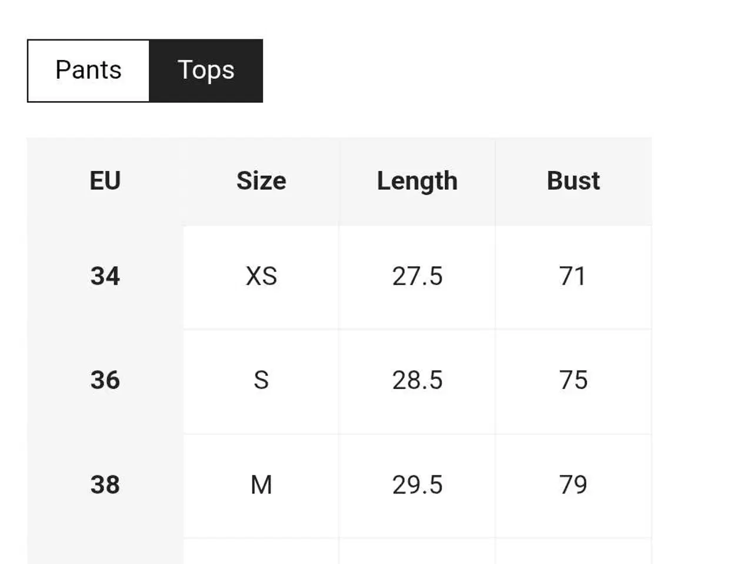This screenshot has height=564, width=753.
Task: Click the 28.5 length value
Action: (x=417, y=381)
